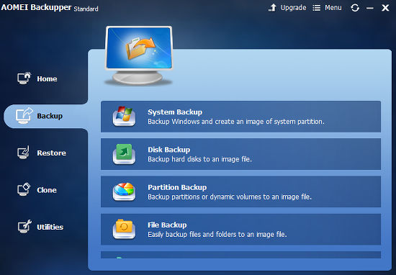The width and height of the screenshot is (396, 275).
Task: Minimize the AOMEI Backupper window
Action: 370,8
